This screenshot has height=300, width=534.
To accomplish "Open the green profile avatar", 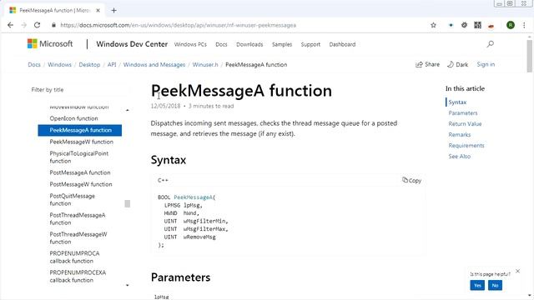I will 511,25.
